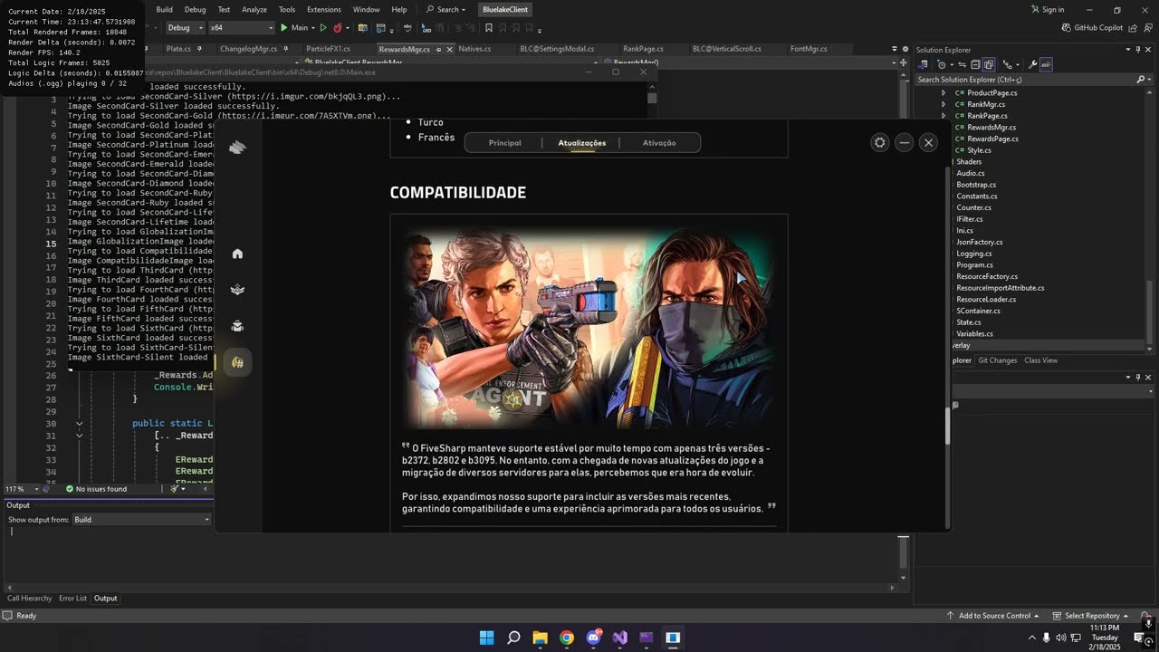Toggle Show All Files in Solution Explorer

[x=989, y=65]
